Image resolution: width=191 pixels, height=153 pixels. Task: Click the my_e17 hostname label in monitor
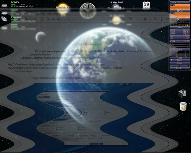tap(180, 2)
